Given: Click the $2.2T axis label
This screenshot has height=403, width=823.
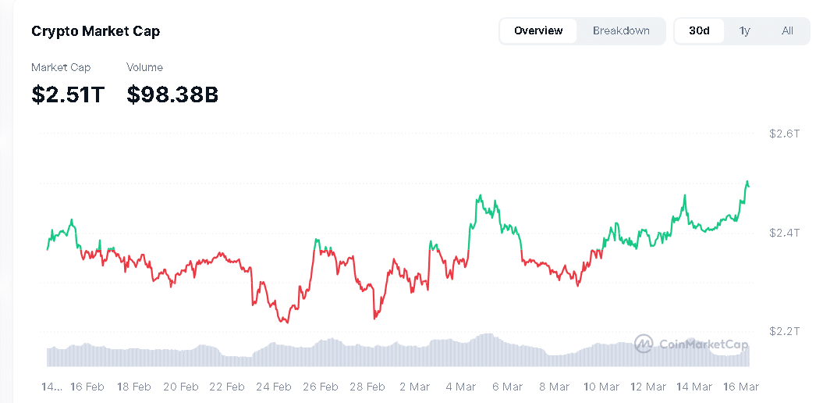Looking at the screenshot, I should click(785, 331).
